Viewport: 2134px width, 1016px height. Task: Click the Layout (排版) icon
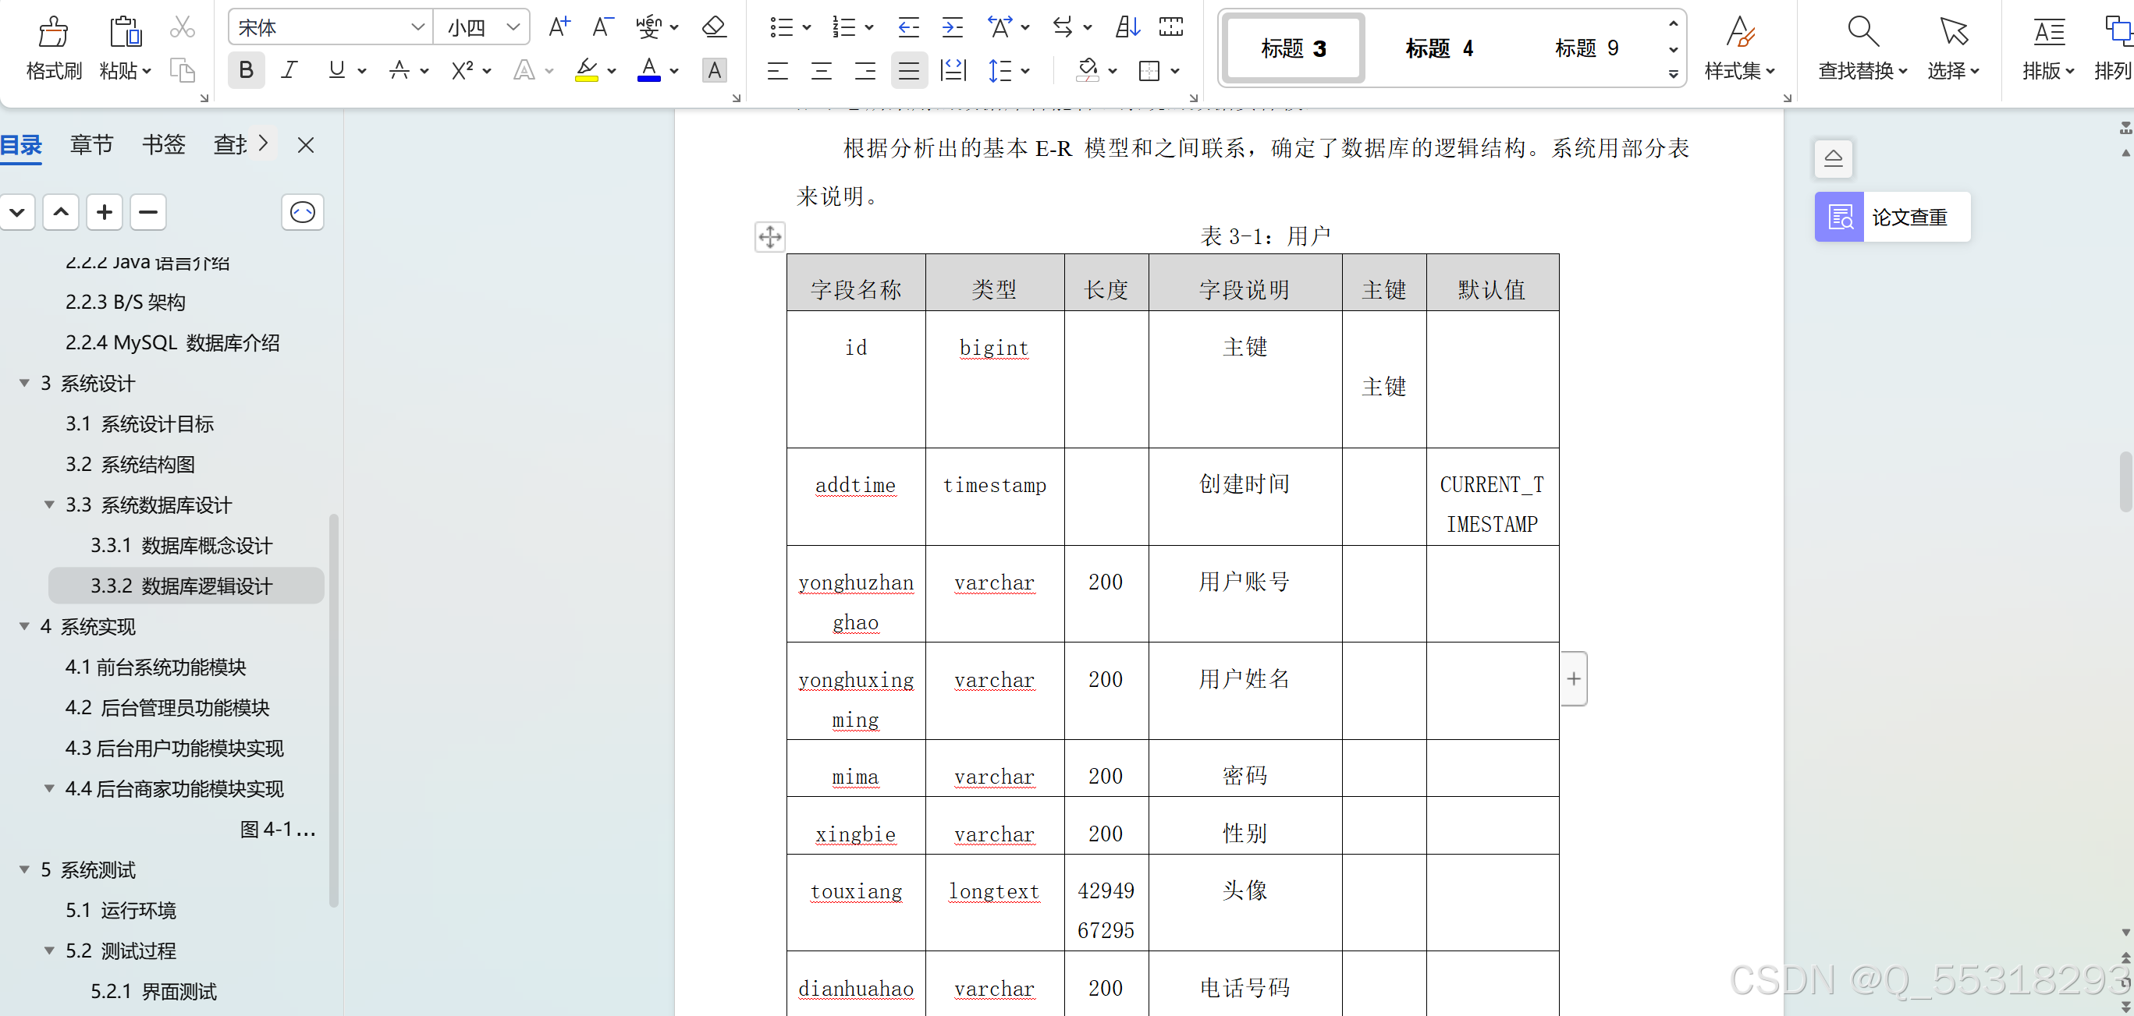2048,31
